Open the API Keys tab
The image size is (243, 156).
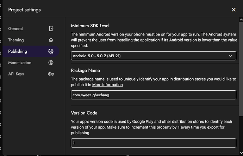tap(31, 74)
